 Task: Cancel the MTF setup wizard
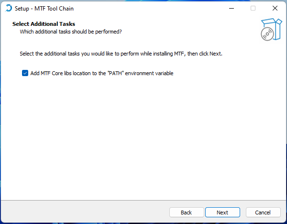click(x=263, y=212)
